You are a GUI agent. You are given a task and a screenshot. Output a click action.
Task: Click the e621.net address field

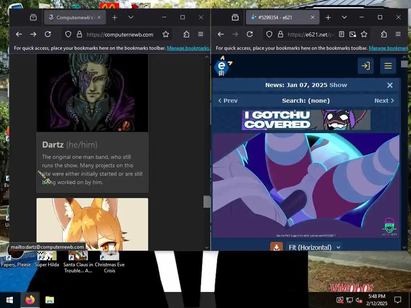pos(310,34)
